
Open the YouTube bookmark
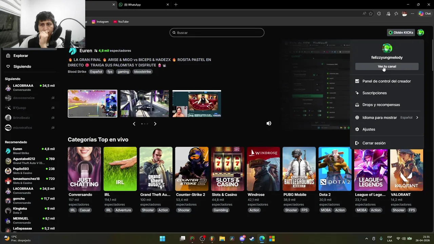click(121, 22)
